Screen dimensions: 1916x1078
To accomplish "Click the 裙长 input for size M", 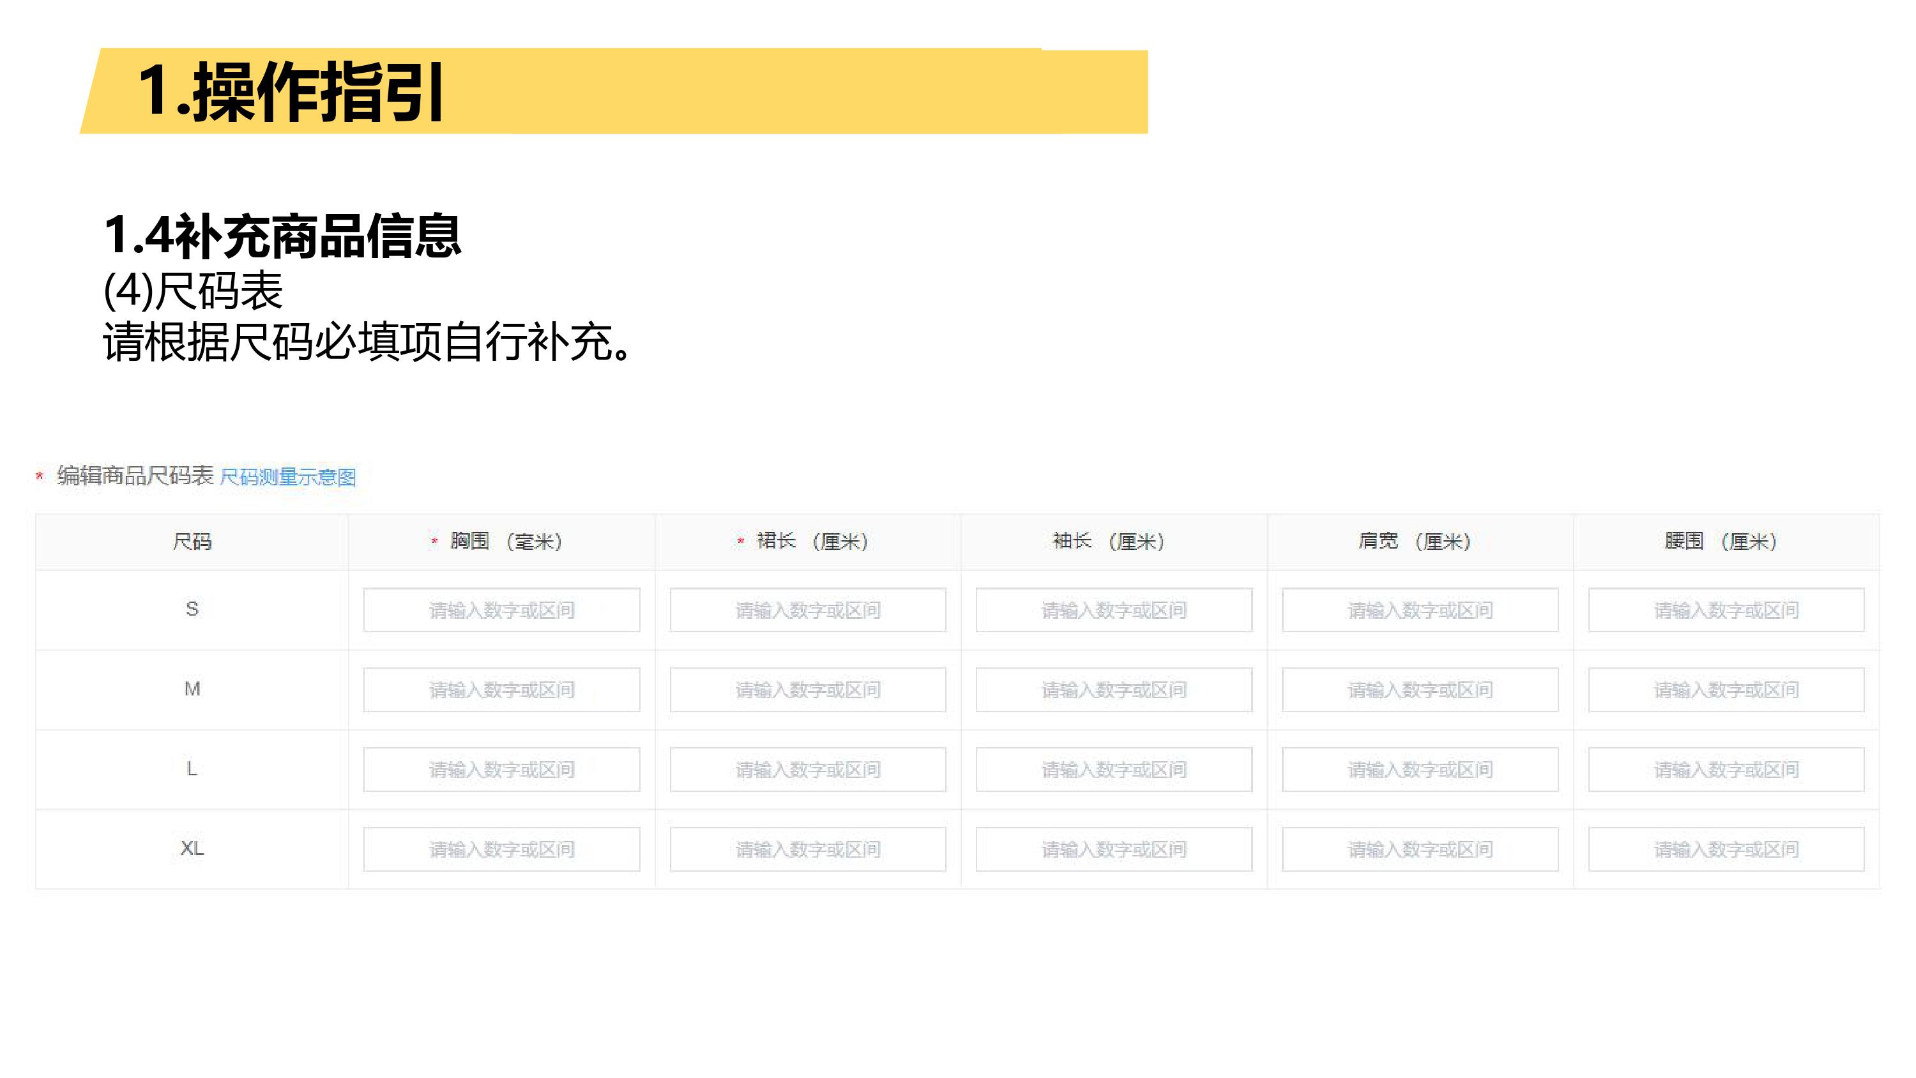I will [x=808, y=690].
